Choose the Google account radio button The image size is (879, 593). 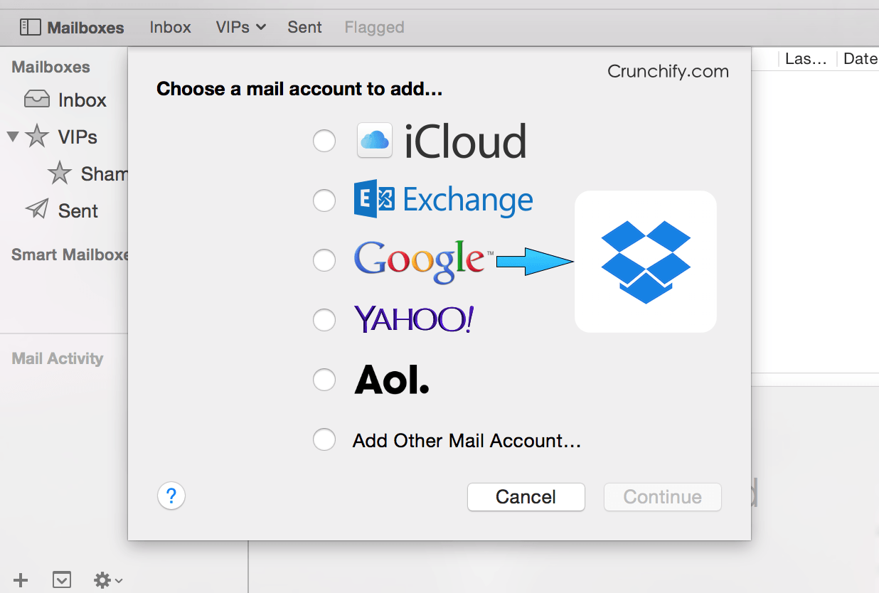click(x=324, y=261)
